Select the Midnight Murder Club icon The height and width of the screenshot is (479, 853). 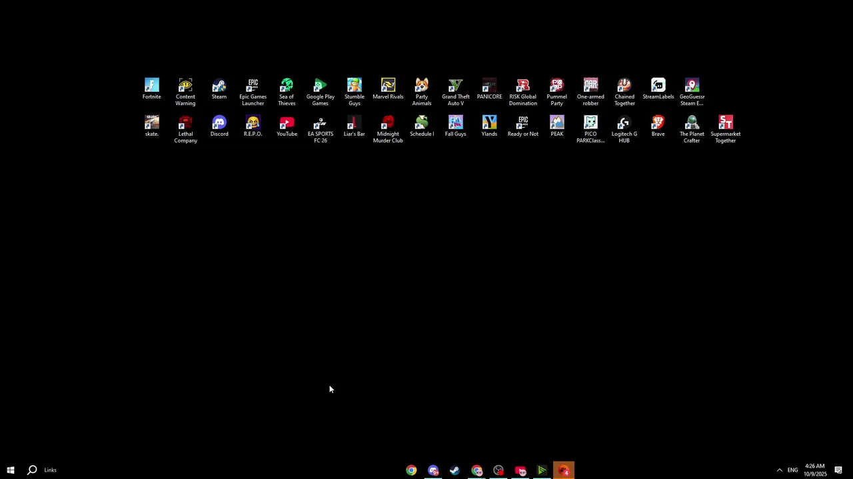[x=388, y=129]
